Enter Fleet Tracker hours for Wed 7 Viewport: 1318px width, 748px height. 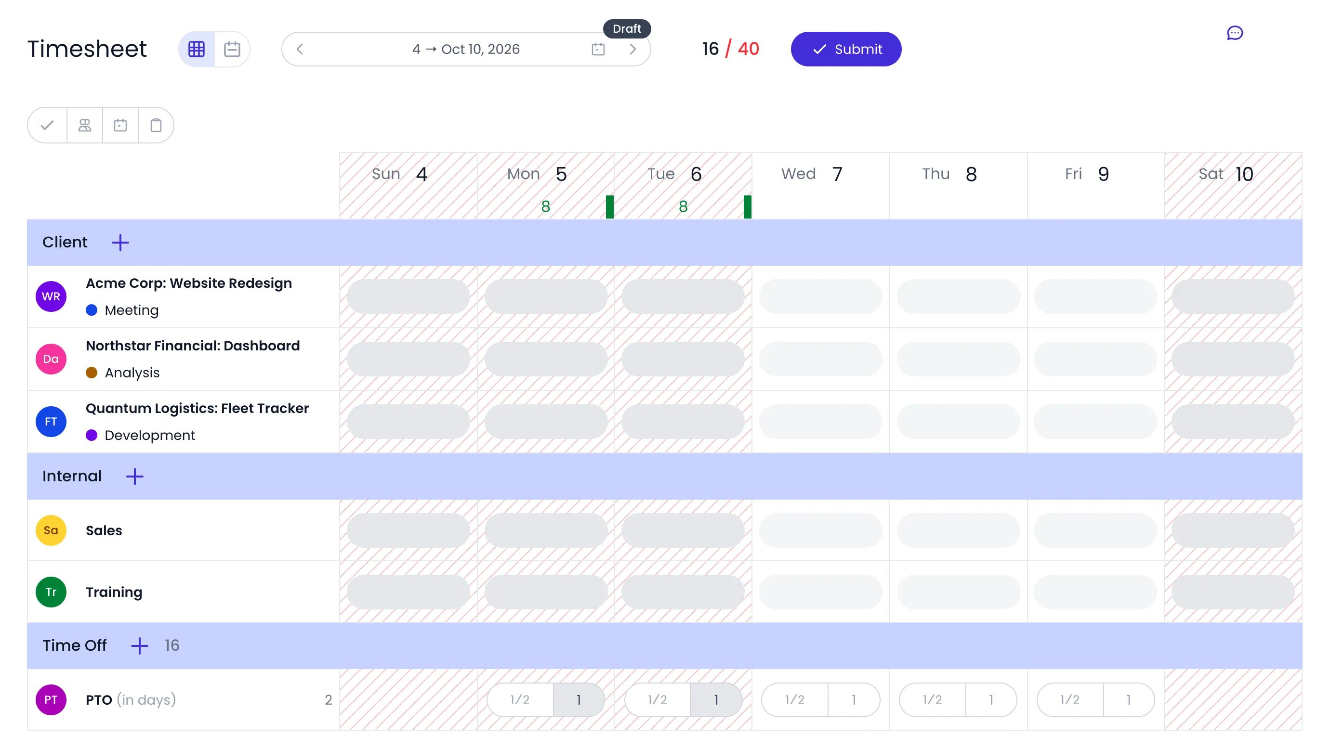tap(821, 422)
